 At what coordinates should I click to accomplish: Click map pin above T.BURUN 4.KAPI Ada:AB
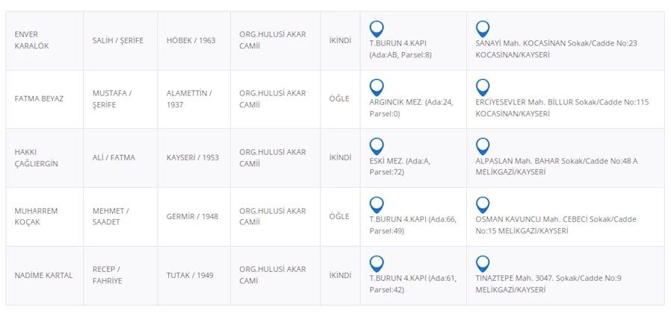[377, 29]
